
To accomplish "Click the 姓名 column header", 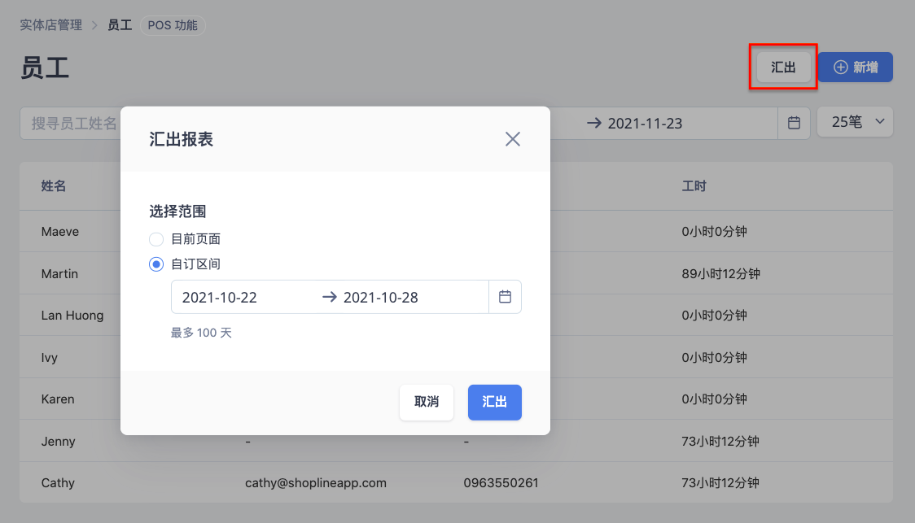I will point(54,186).
